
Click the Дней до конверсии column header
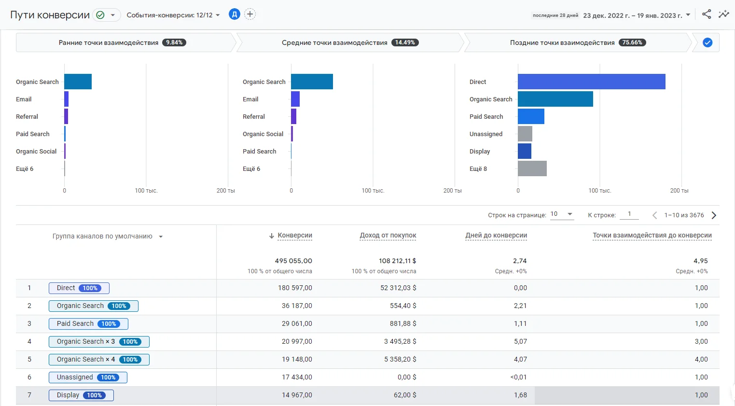496,236
